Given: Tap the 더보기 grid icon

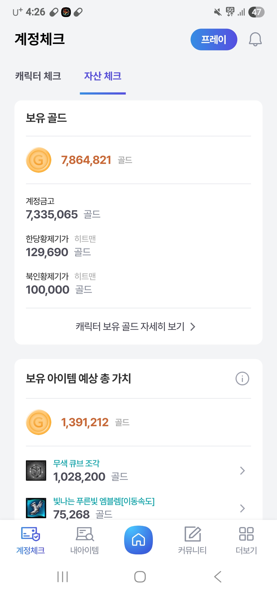Looking at the screenshot, I should coord(246,534).
